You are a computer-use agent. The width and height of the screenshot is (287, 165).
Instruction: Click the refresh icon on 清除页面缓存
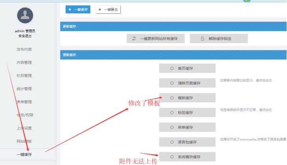pos(172,83)
